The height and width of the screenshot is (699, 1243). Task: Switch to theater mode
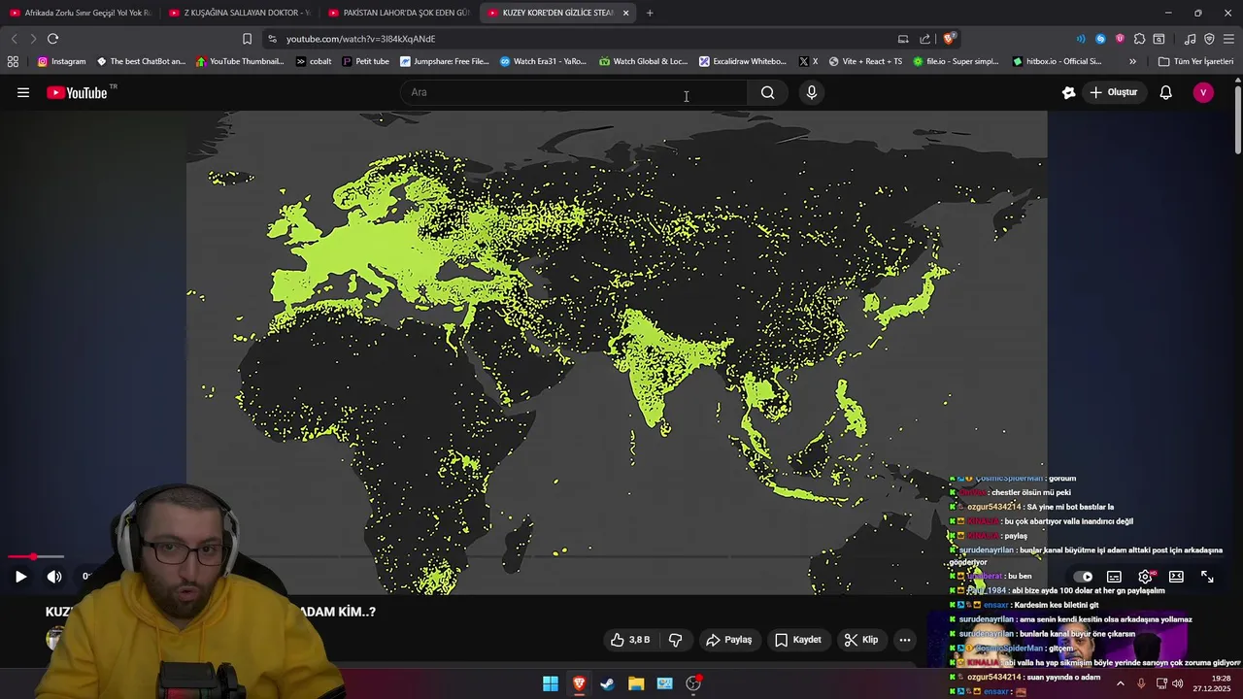click(1177, 577)
